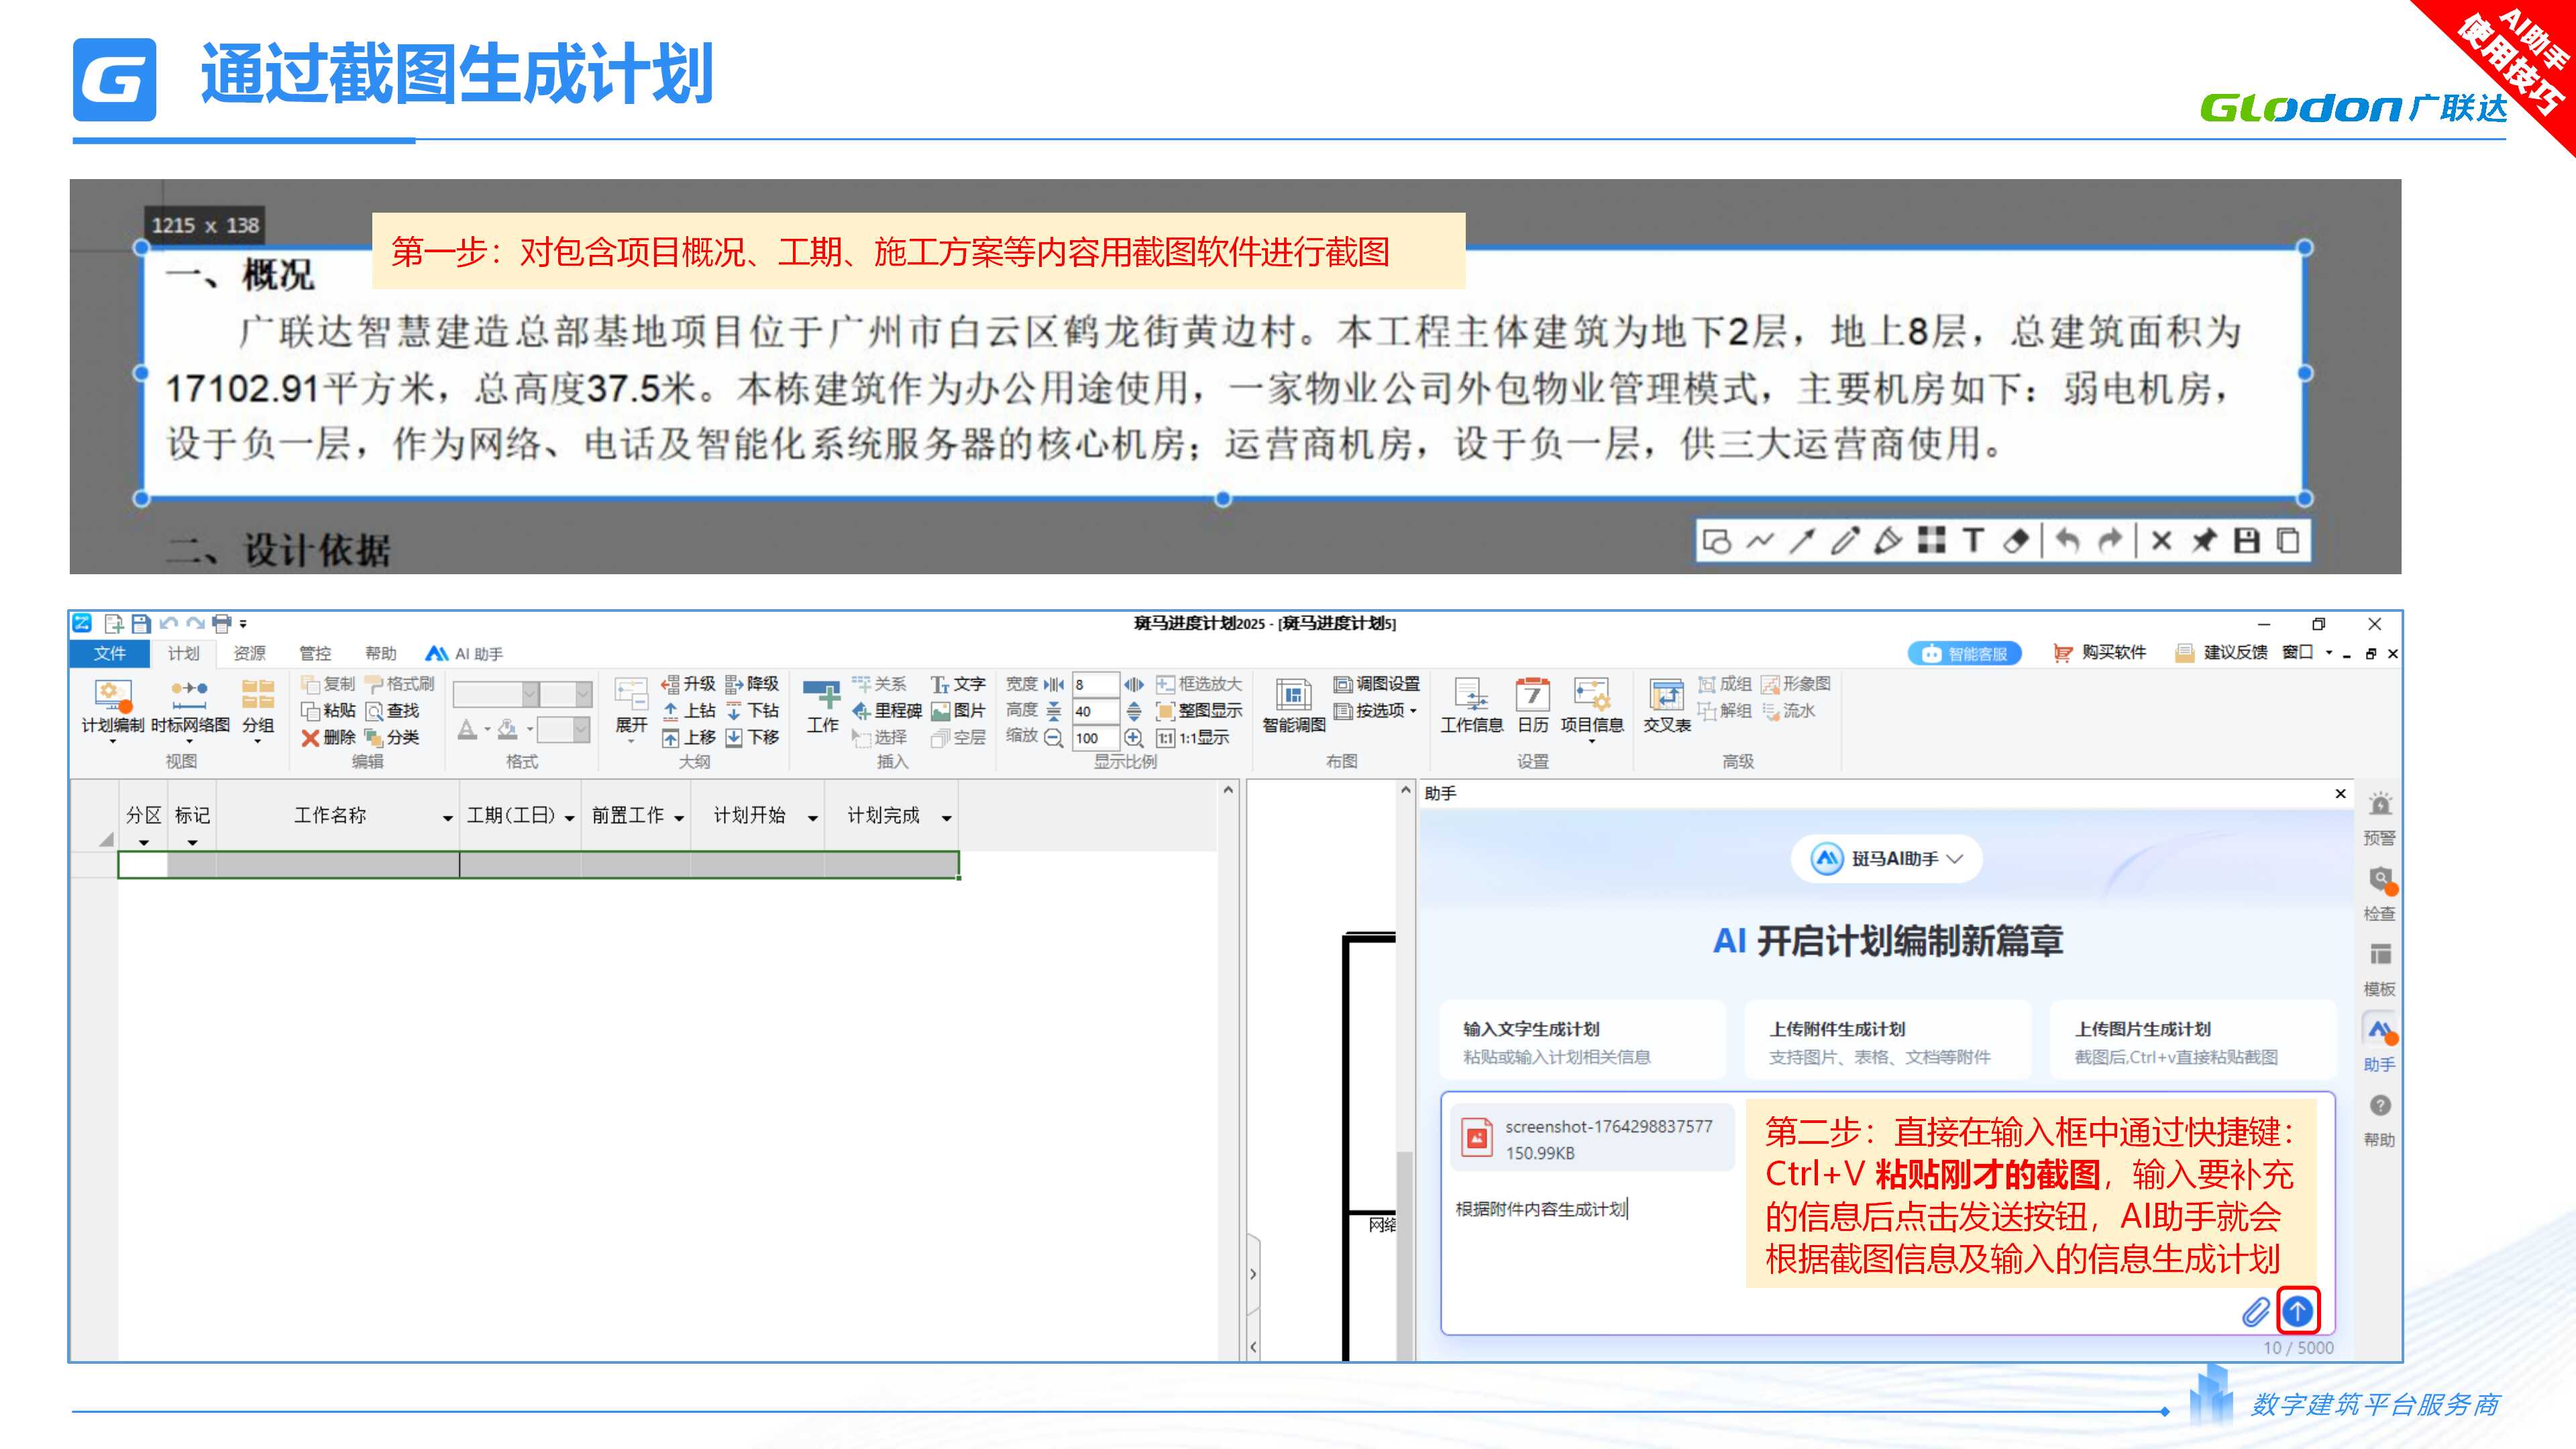2576x1449 pixels.
Task: Switch to the 资源 ribbon tab
Action: 249,653
